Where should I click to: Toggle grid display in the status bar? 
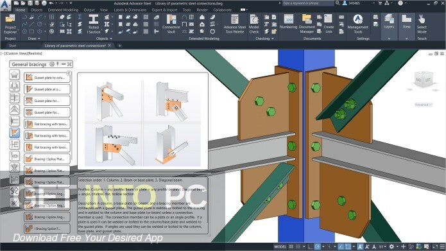[291, 247]
